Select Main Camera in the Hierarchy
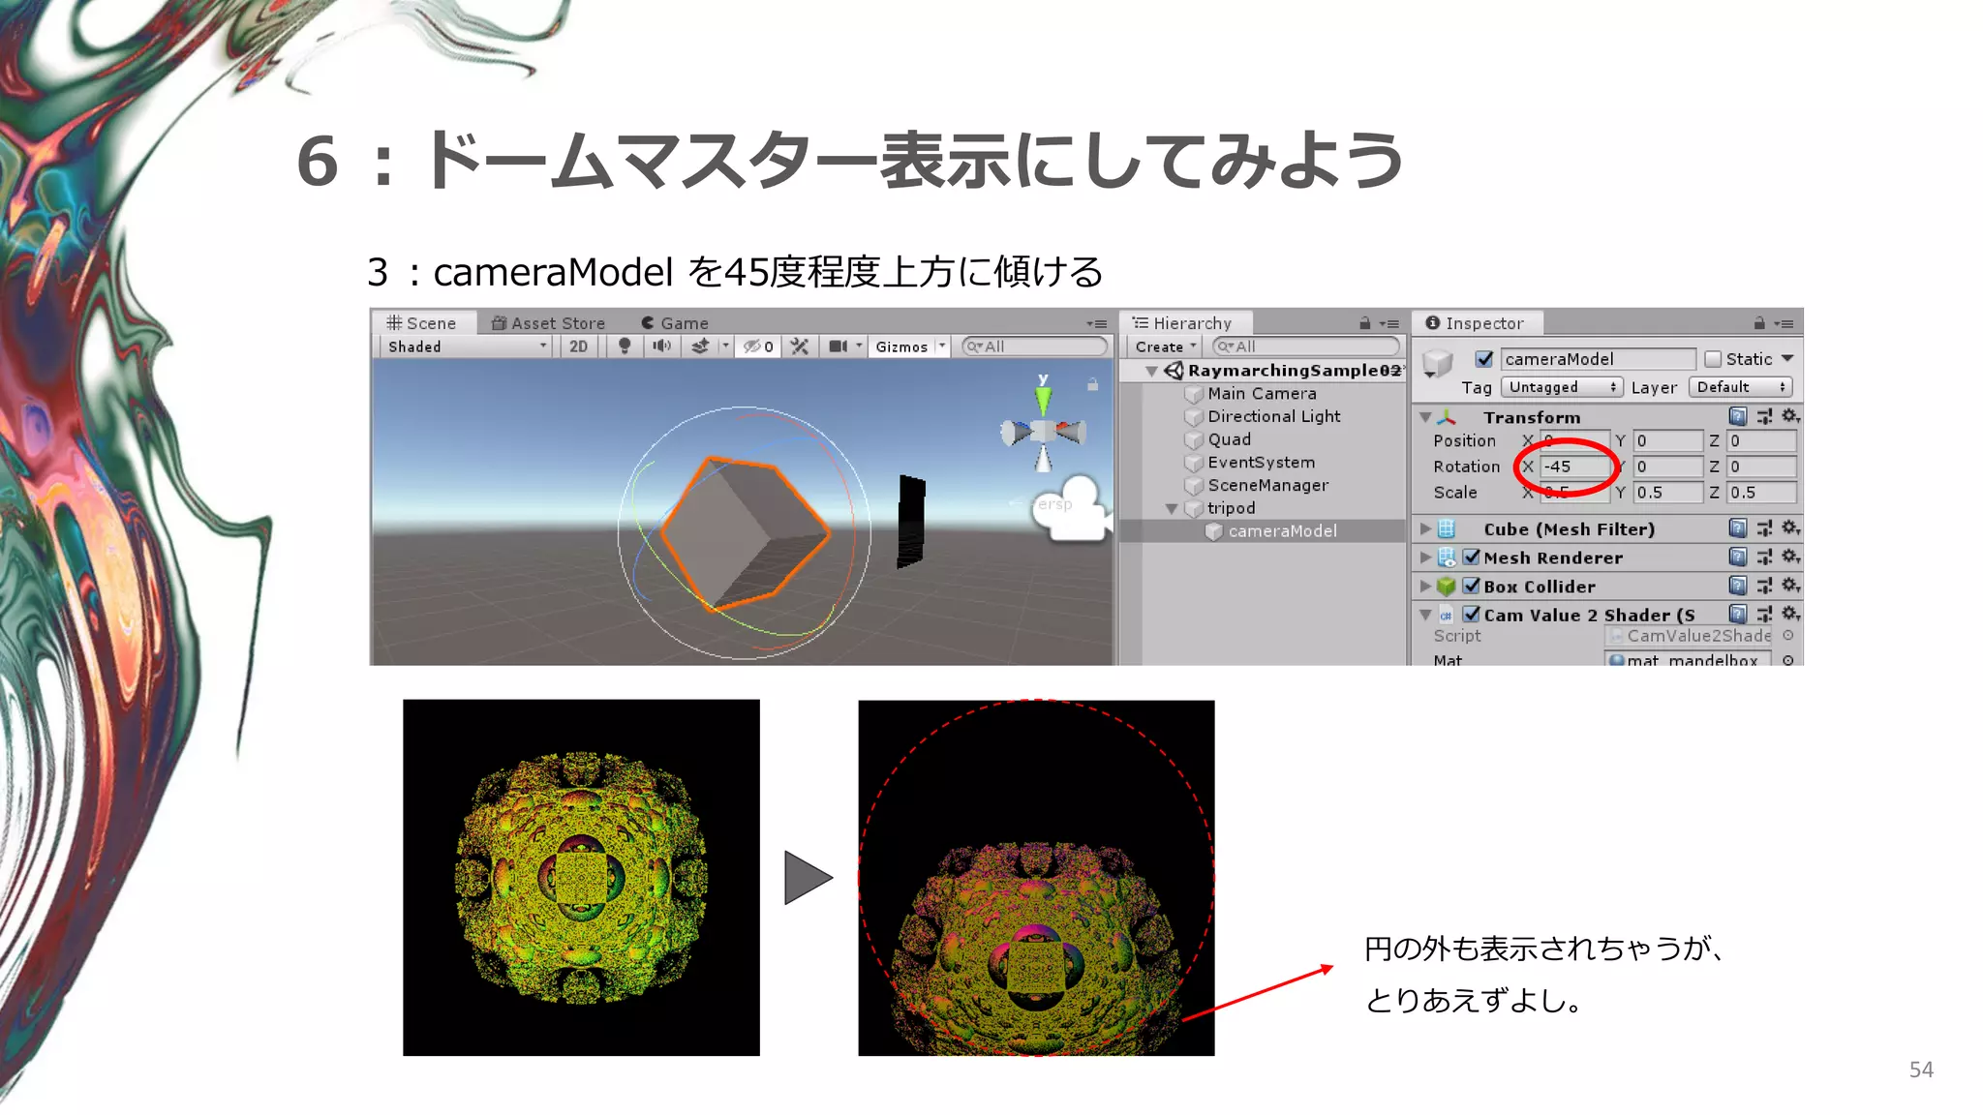Image resolution: width=1983 pixels, height=1115 pixels. [1262, 394]
